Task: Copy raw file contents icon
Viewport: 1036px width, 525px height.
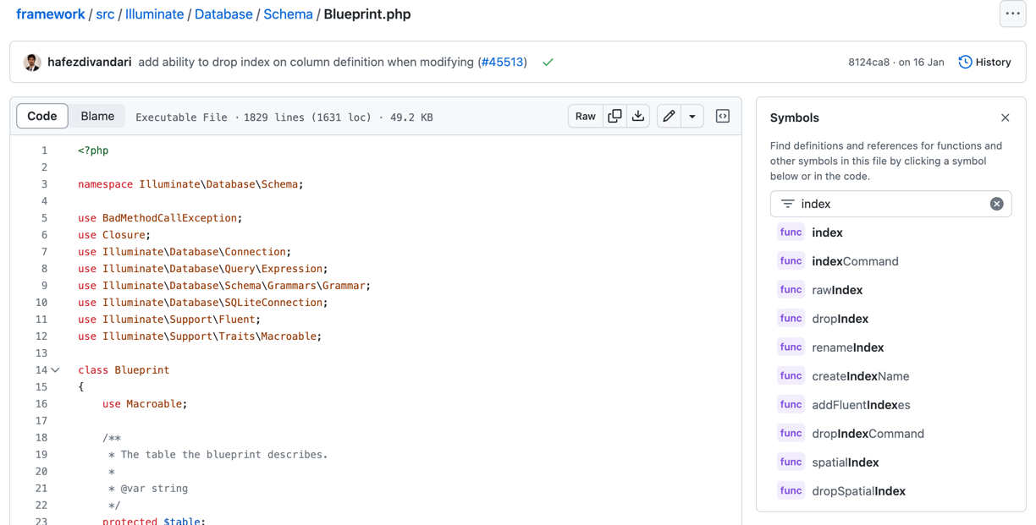Action: pos(614,116)
